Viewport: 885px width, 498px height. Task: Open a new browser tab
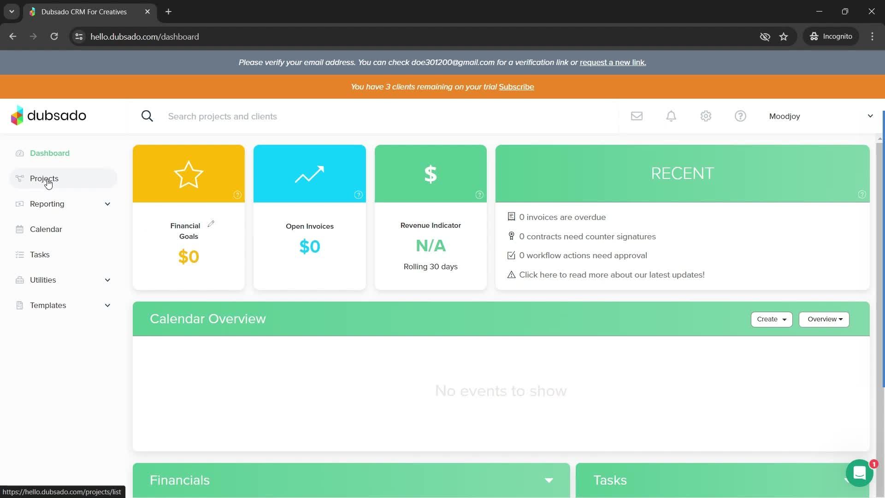169,12
